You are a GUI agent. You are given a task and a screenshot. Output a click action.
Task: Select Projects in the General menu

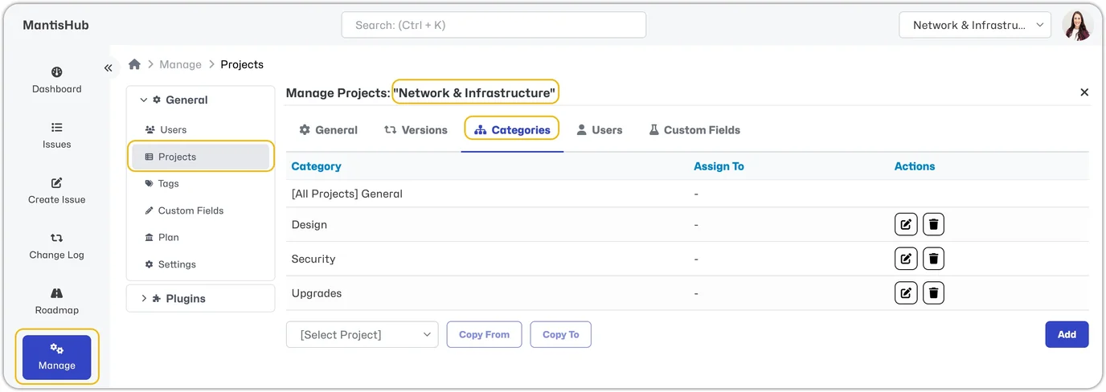pyautogui.click(x=201, y=157)
